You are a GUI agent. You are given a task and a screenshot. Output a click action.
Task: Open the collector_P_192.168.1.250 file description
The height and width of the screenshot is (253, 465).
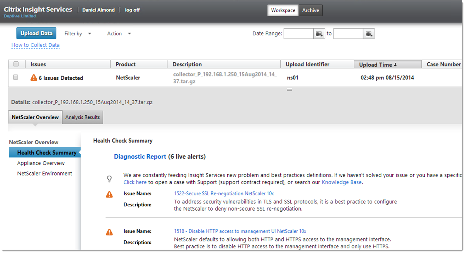[225, 78]
